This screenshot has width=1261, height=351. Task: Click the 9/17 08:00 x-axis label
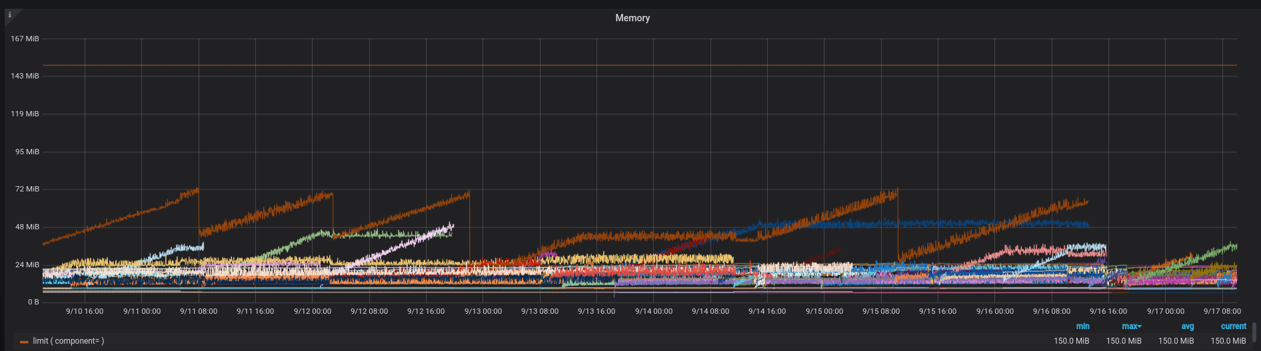[1222, 311]
